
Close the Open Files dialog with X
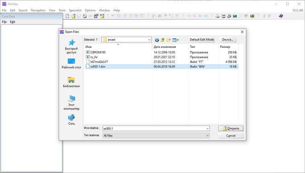(x=242, y=32)
